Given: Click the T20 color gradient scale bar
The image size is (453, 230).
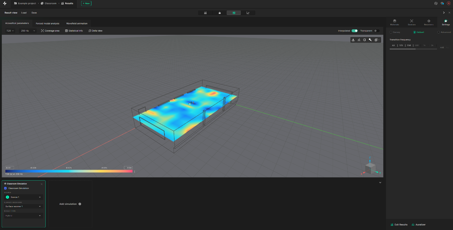Looking at the screenshot, I should pos(69,171).
